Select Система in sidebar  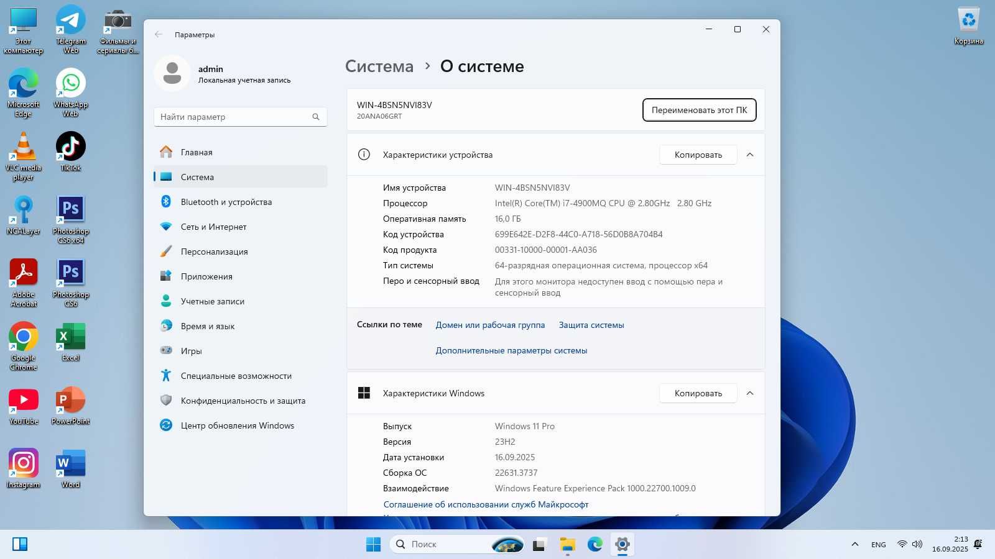point(240,177)
